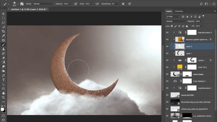
Task: Hide the abstract-golden-glitter layer
Action: click(x=167, y=39)
